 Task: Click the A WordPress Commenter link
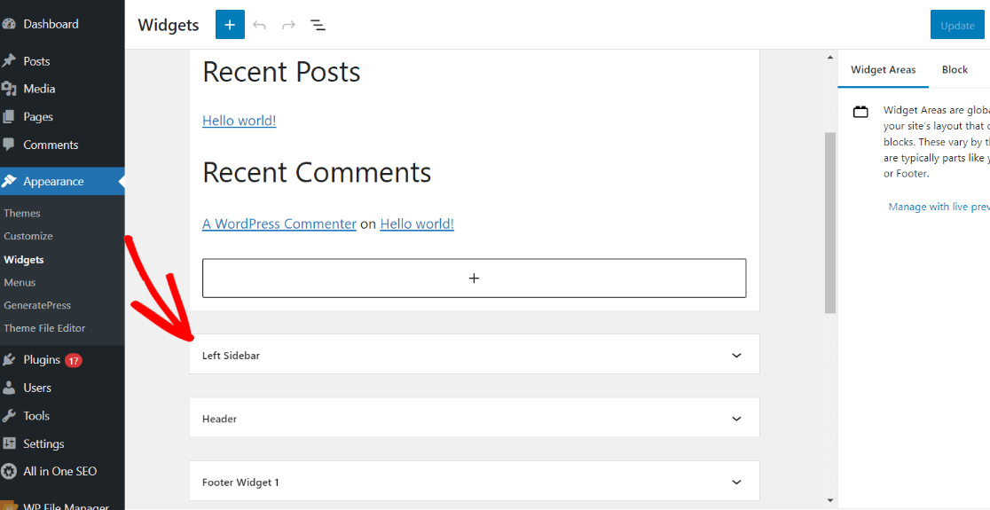coord(279,224)
